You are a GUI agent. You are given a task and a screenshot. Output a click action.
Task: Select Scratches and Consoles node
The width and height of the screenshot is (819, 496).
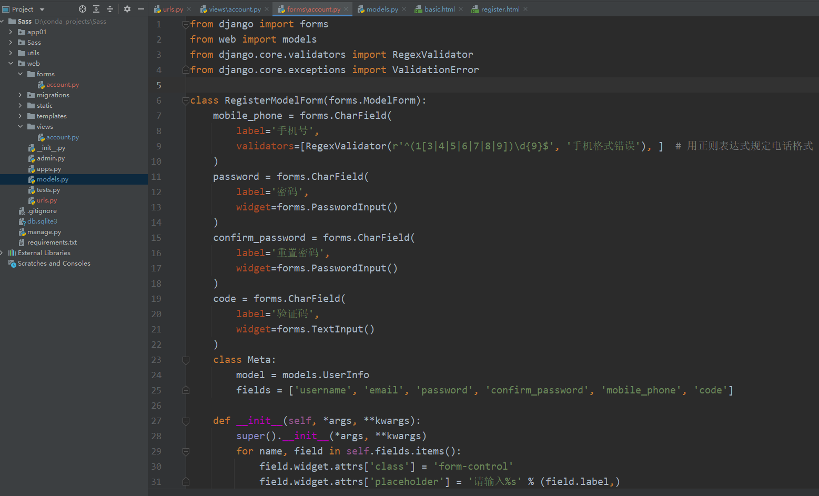tap(54, 264)
